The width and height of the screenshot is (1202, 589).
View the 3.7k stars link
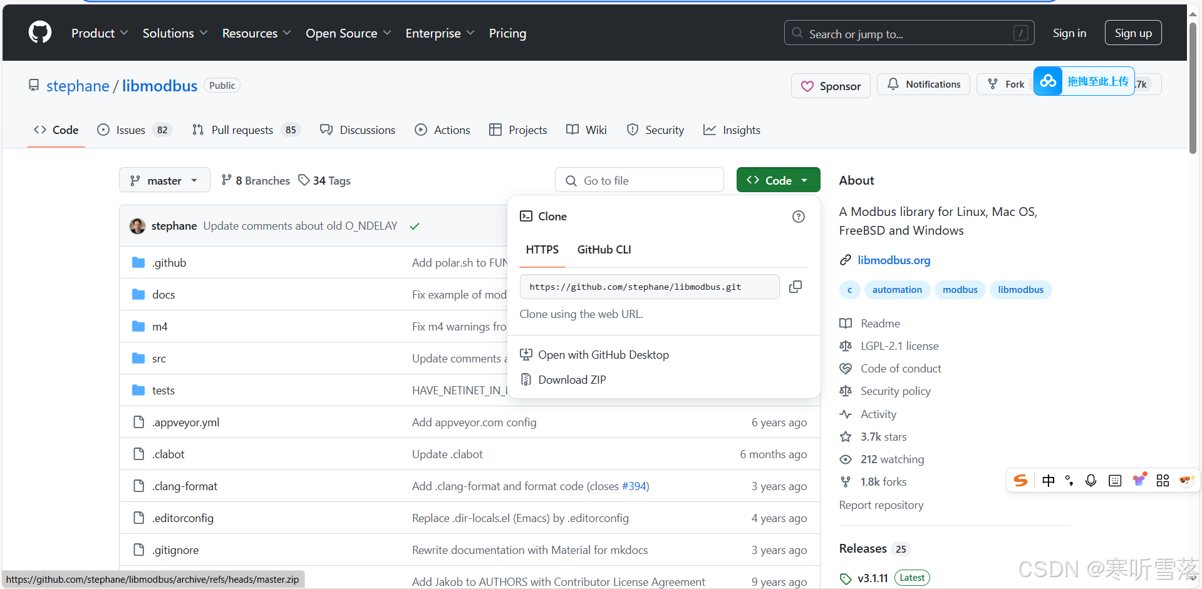pyautogui.click(x=883, y=437)
